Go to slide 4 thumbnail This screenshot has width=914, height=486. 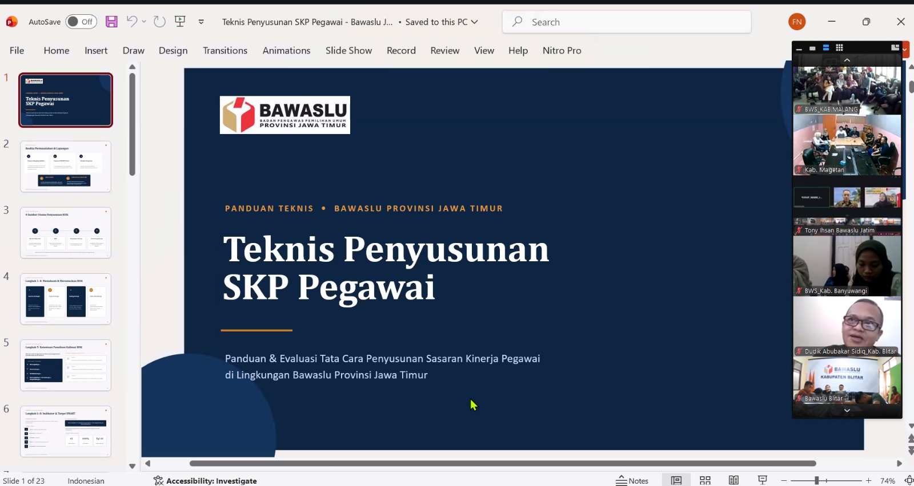pos(66,299)
